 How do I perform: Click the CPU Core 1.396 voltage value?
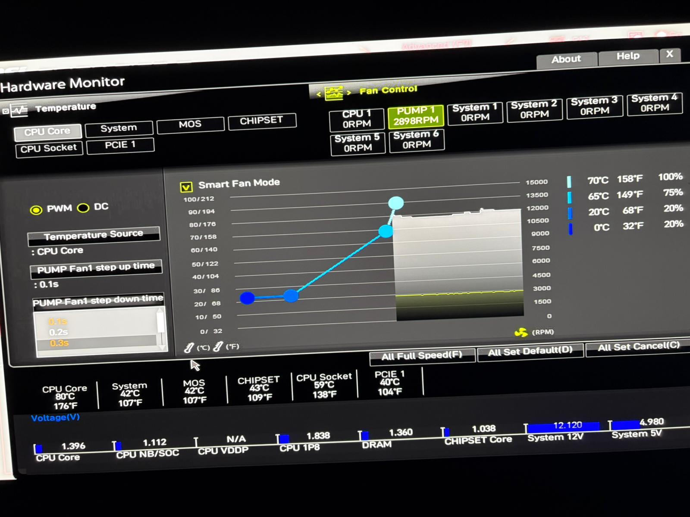[x=73, y=446]
